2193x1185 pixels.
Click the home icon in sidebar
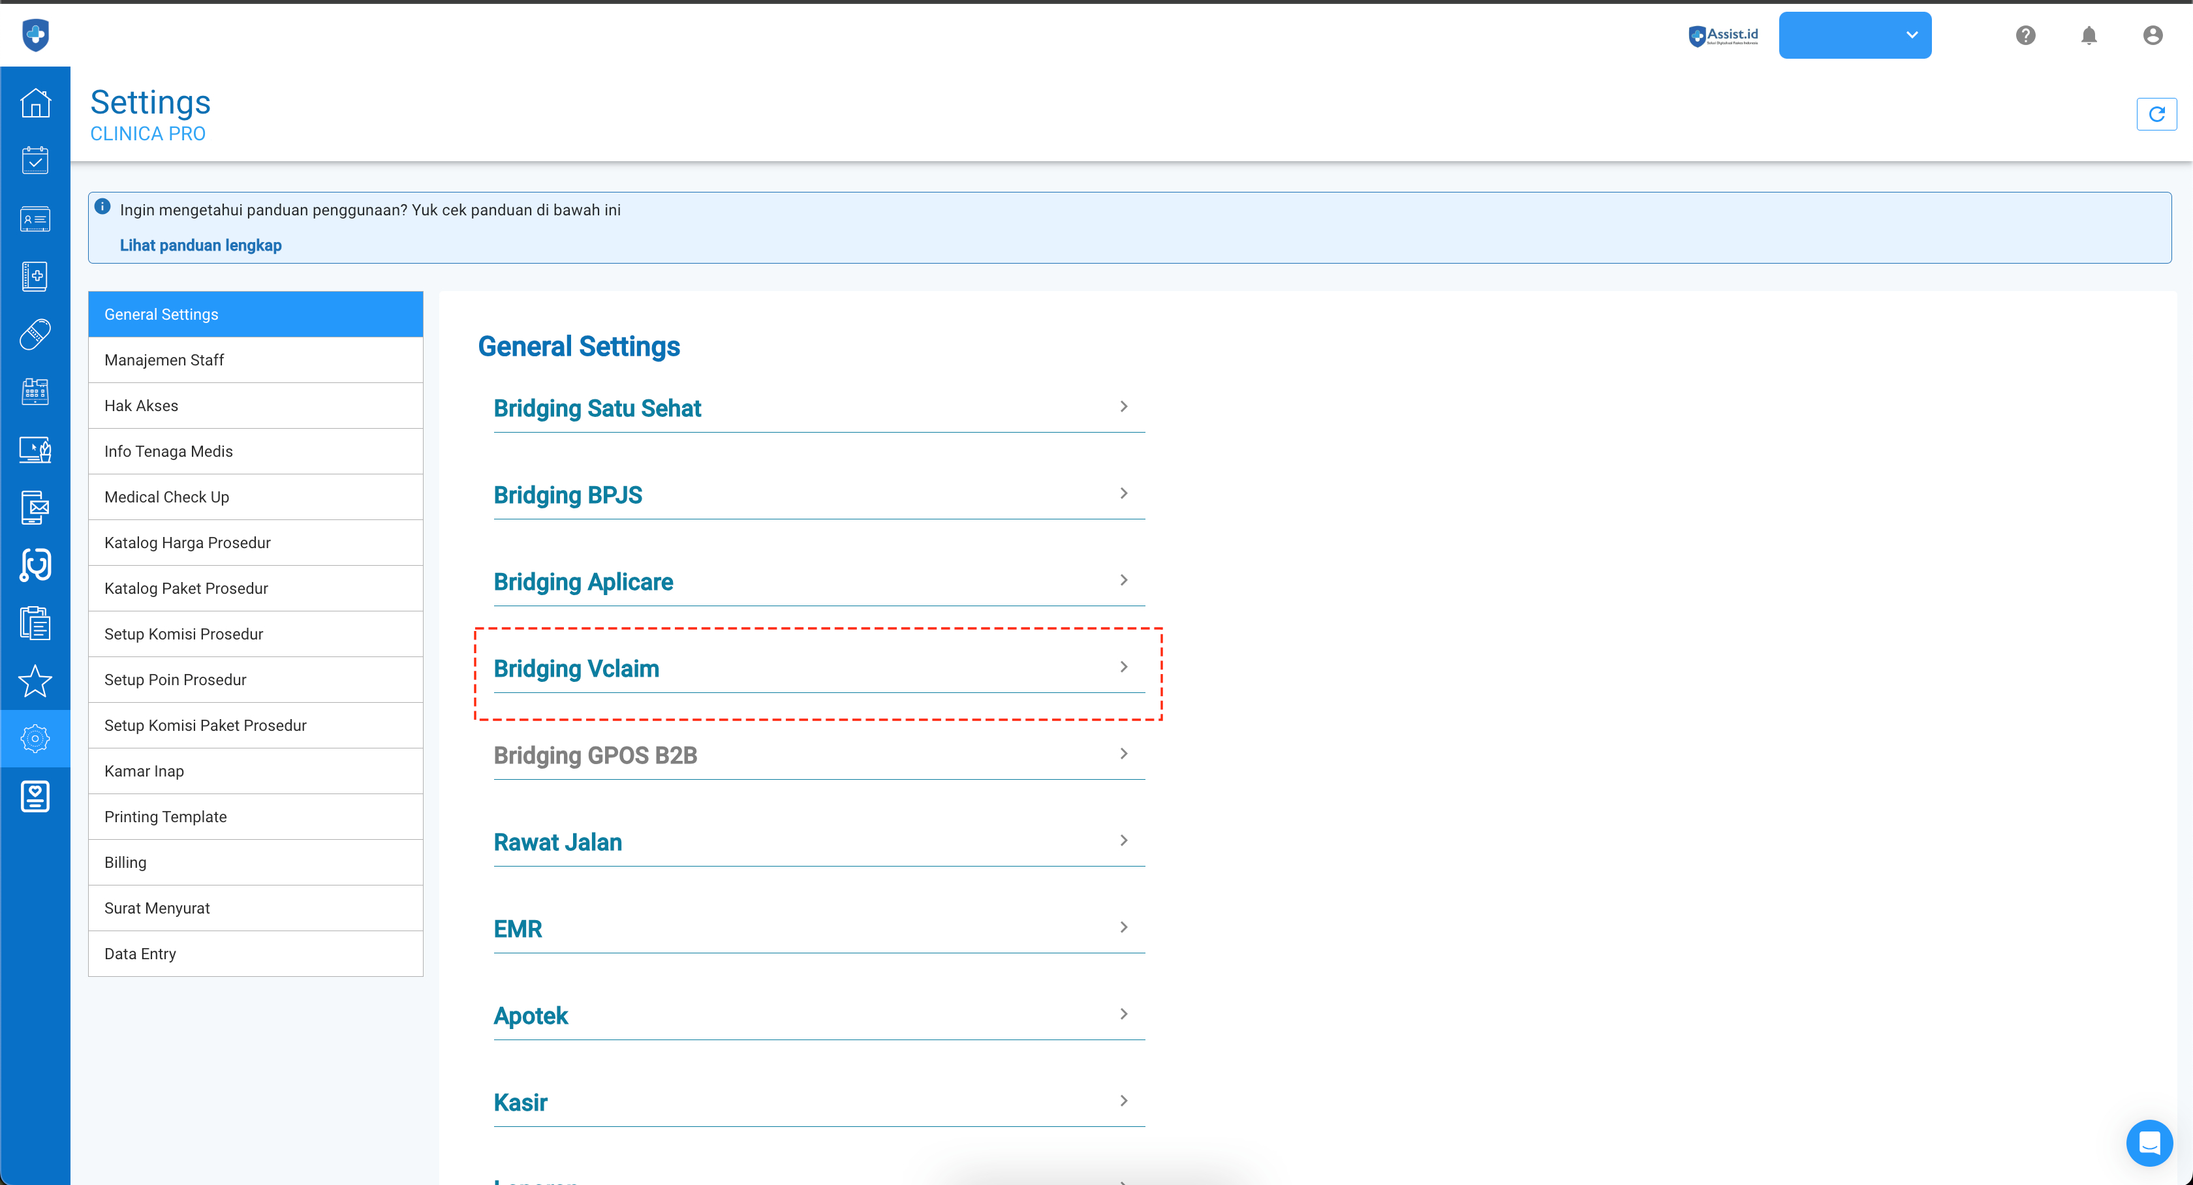point(35,103)
